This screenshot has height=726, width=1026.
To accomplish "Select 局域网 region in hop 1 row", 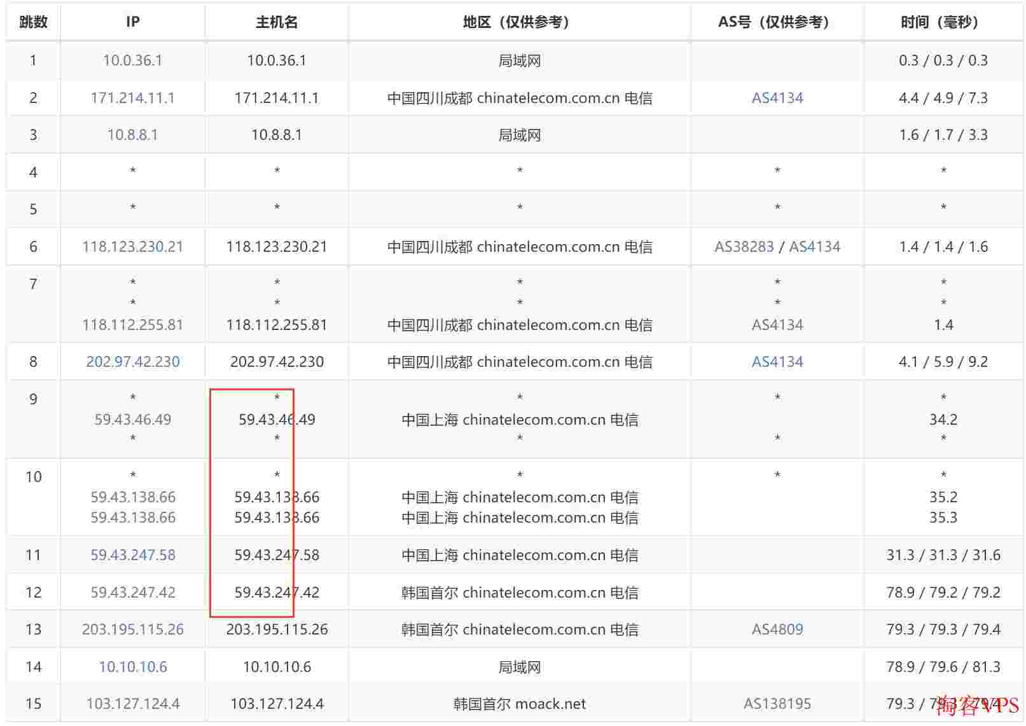I will pyautogui.click(x=520, y=60).
